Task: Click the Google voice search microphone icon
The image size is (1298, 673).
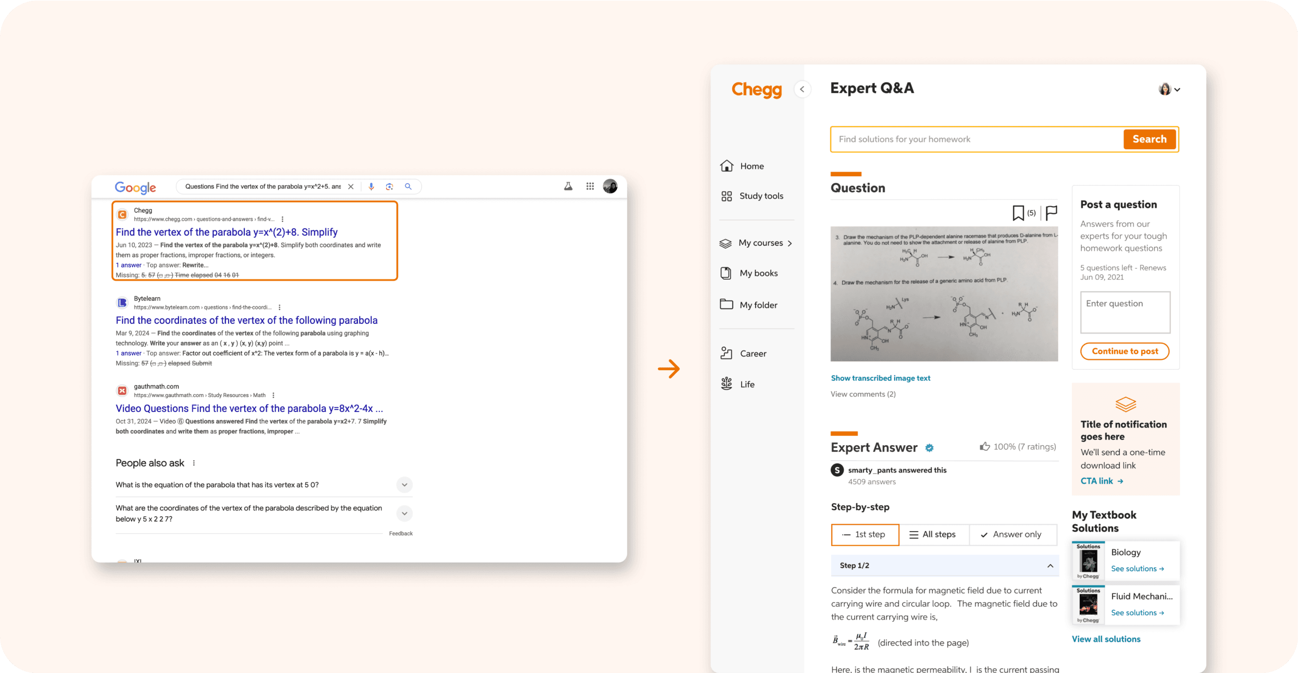Action: (371, 186)
